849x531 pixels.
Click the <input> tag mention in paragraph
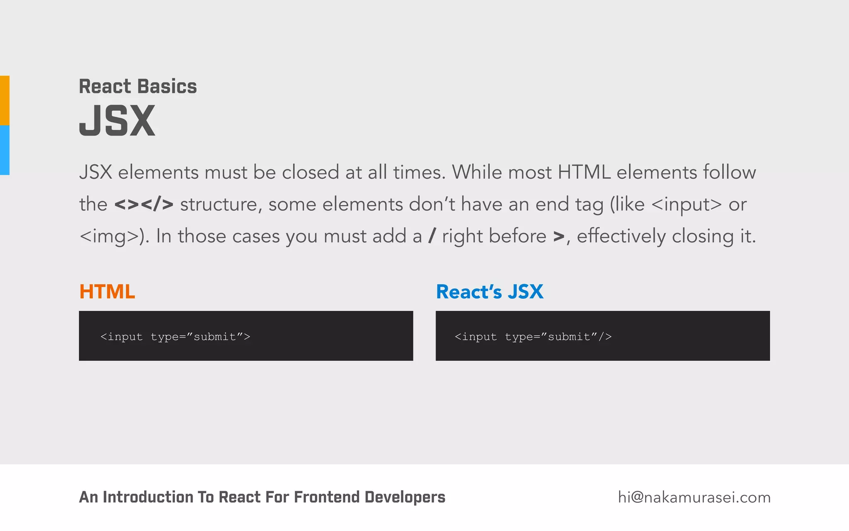(x=686, y=205)
